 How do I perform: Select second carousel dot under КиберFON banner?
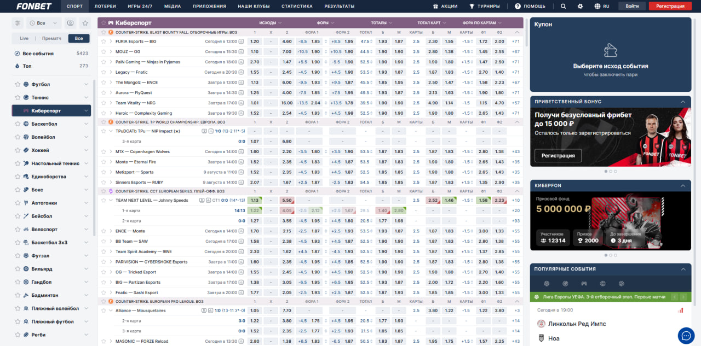pos(610,255)
